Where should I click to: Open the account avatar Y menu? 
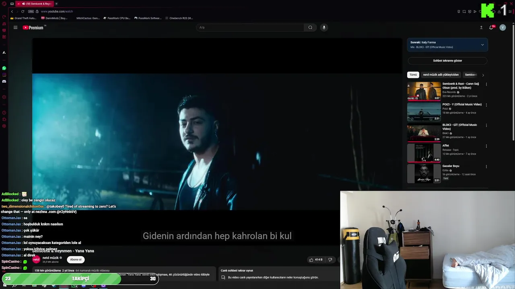pos(503,27)
